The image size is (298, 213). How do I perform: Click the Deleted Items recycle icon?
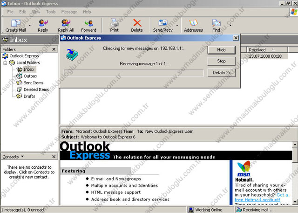[19, 89]
